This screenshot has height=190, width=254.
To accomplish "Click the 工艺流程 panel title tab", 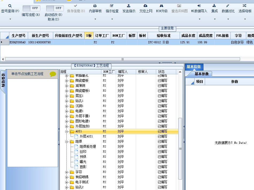I will (91, 66).
